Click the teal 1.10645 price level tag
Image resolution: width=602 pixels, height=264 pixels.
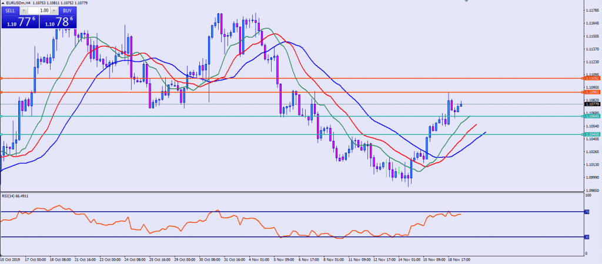coord(591,116)
